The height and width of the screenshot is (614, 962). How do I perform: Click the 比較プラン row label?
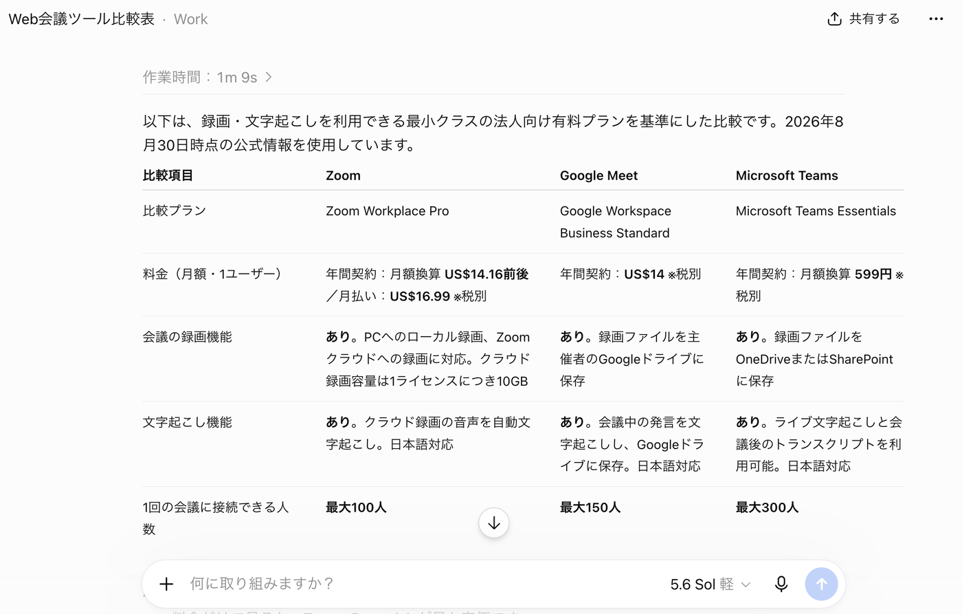pos(175,211)
